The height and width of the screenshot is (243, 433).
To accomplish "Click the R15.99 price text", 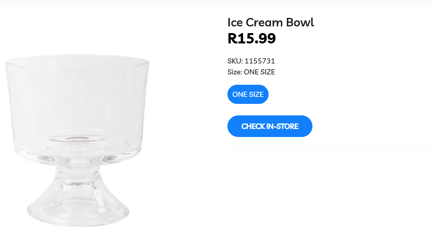I will (252, 39).
